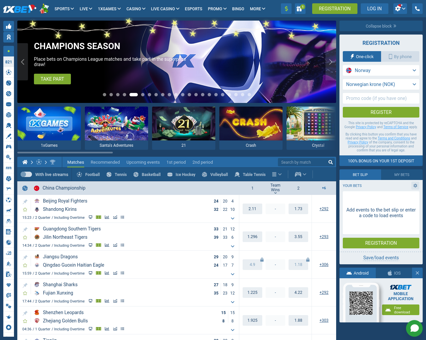Expand the Team Wins market dropdown

pyautogui.click(x=275, y=188)
